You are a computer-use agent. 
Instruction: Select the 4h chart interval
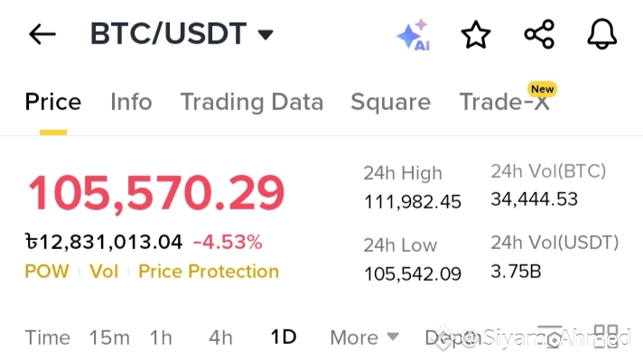(220, 338)
